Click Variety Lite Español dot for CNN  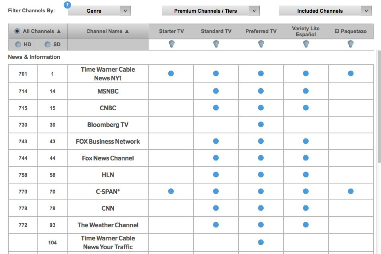point(306,208)
